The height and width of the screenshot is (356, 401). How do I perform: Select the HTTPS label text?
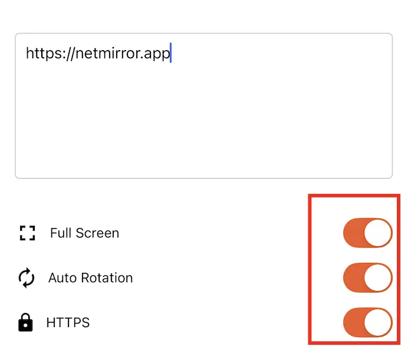[x=68, y=322]
